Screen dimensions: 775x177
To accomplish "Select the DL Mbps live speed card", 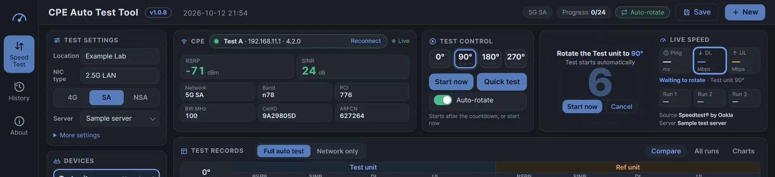I will pos(710,60).
